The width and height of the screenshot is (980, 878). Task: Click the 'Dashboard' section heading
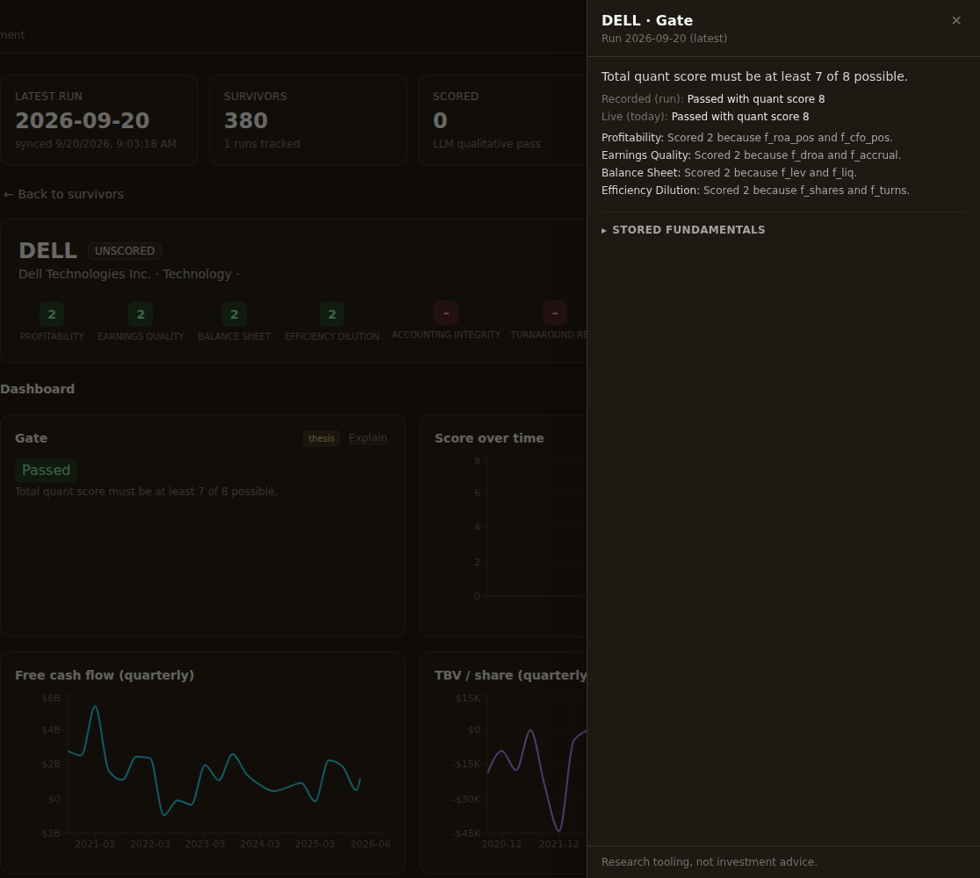[38, 389]
